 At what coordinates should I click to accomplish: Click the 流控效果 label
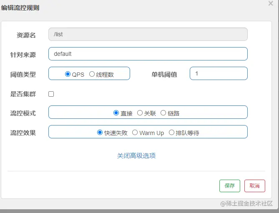[23, 133]
